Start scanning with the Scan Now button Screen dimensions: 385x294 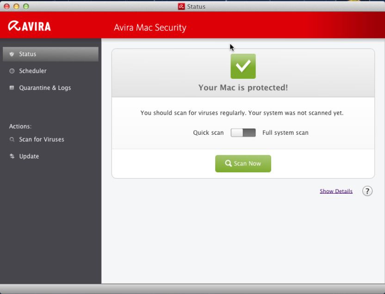pos(243,163)
